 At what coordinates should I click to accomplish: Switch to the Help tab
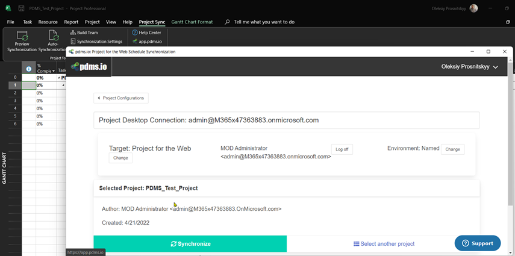pos(128,22)
